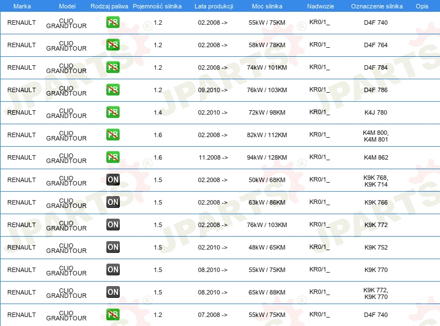Click ON diesel icon in K9K 752 row
This screenshot has height=326, width=440.
[x=113, y=247]
